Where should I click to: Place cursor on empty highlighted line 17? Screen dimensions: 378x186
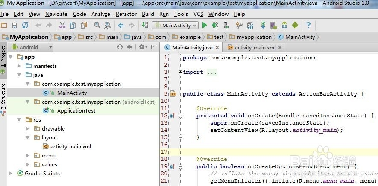(279, 152)
